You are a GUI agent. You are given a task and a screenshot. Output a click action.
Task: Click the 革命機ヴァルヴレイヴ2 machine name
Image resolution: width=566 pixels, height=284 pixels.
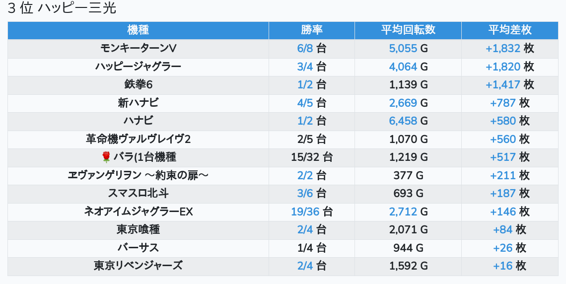[138, 139]
